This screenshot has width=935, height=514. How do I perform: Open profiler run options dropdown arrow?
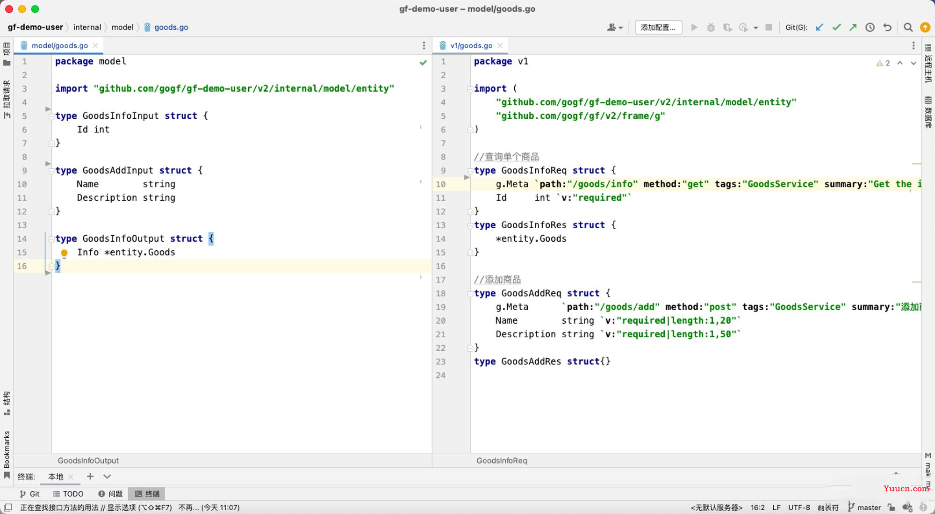tap(755, 28)
